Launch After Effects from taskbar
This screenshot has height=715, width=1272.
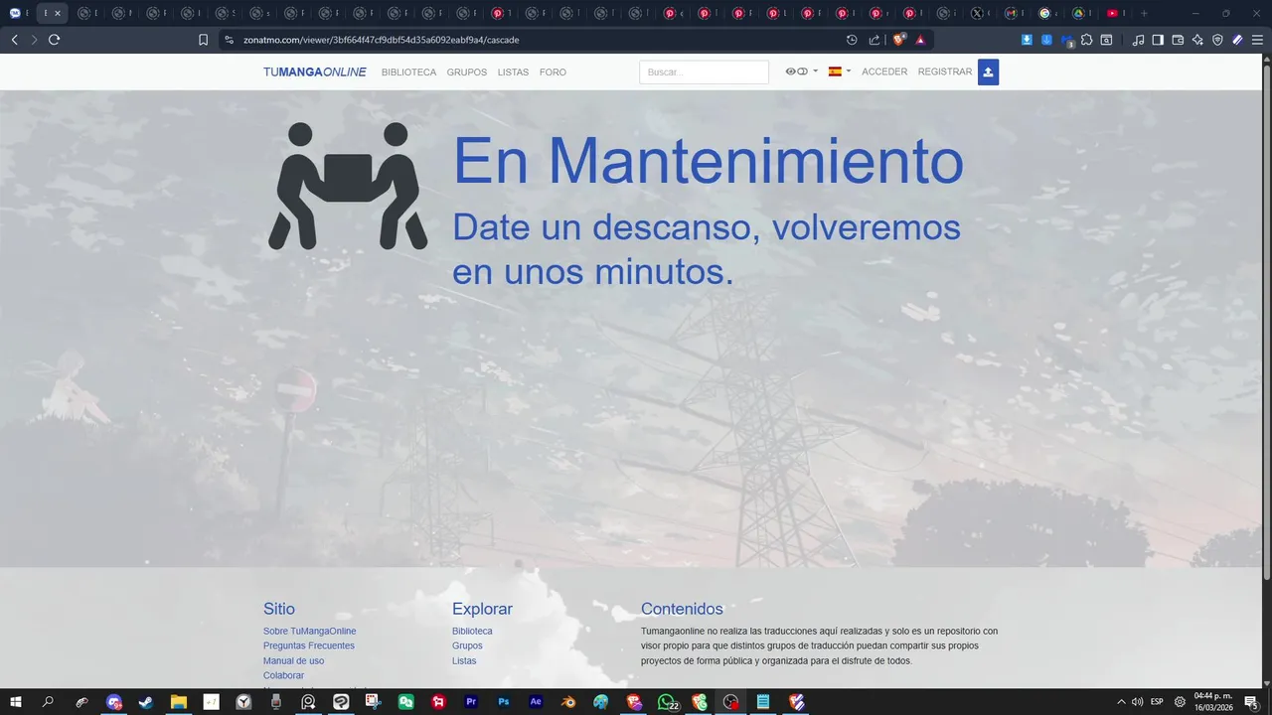tap(536, 702)
